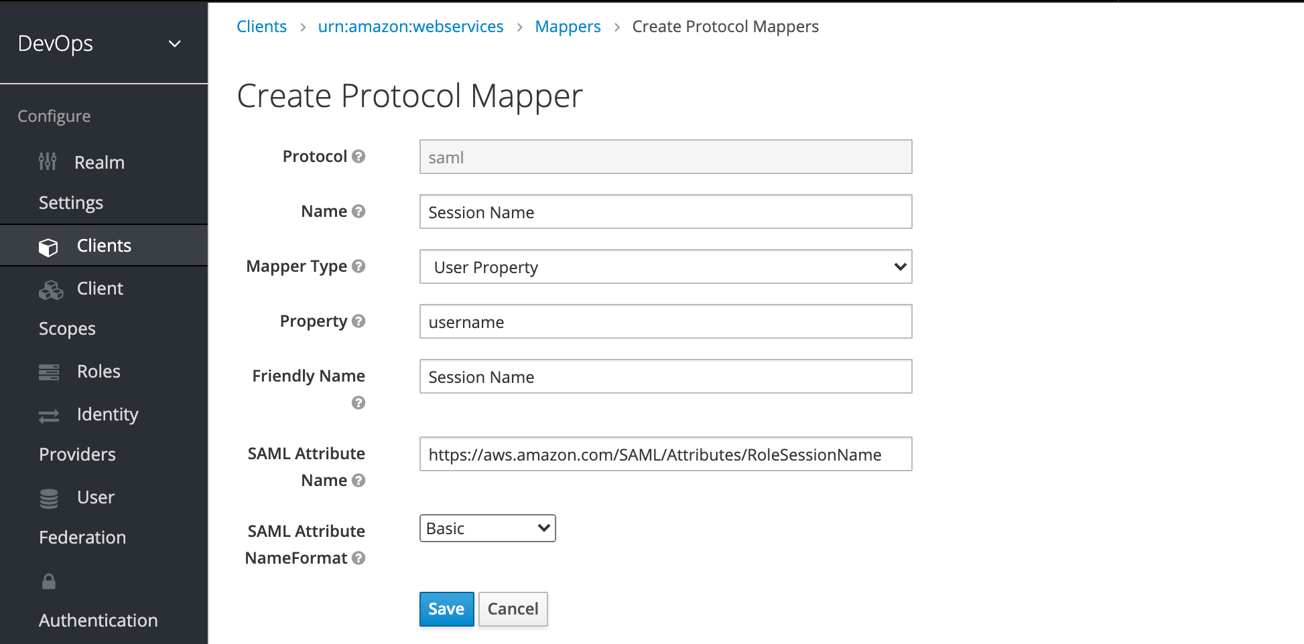Select the Authentication lock icon
This screenshot has height=644, width=1304.
[x=48, y=580]
